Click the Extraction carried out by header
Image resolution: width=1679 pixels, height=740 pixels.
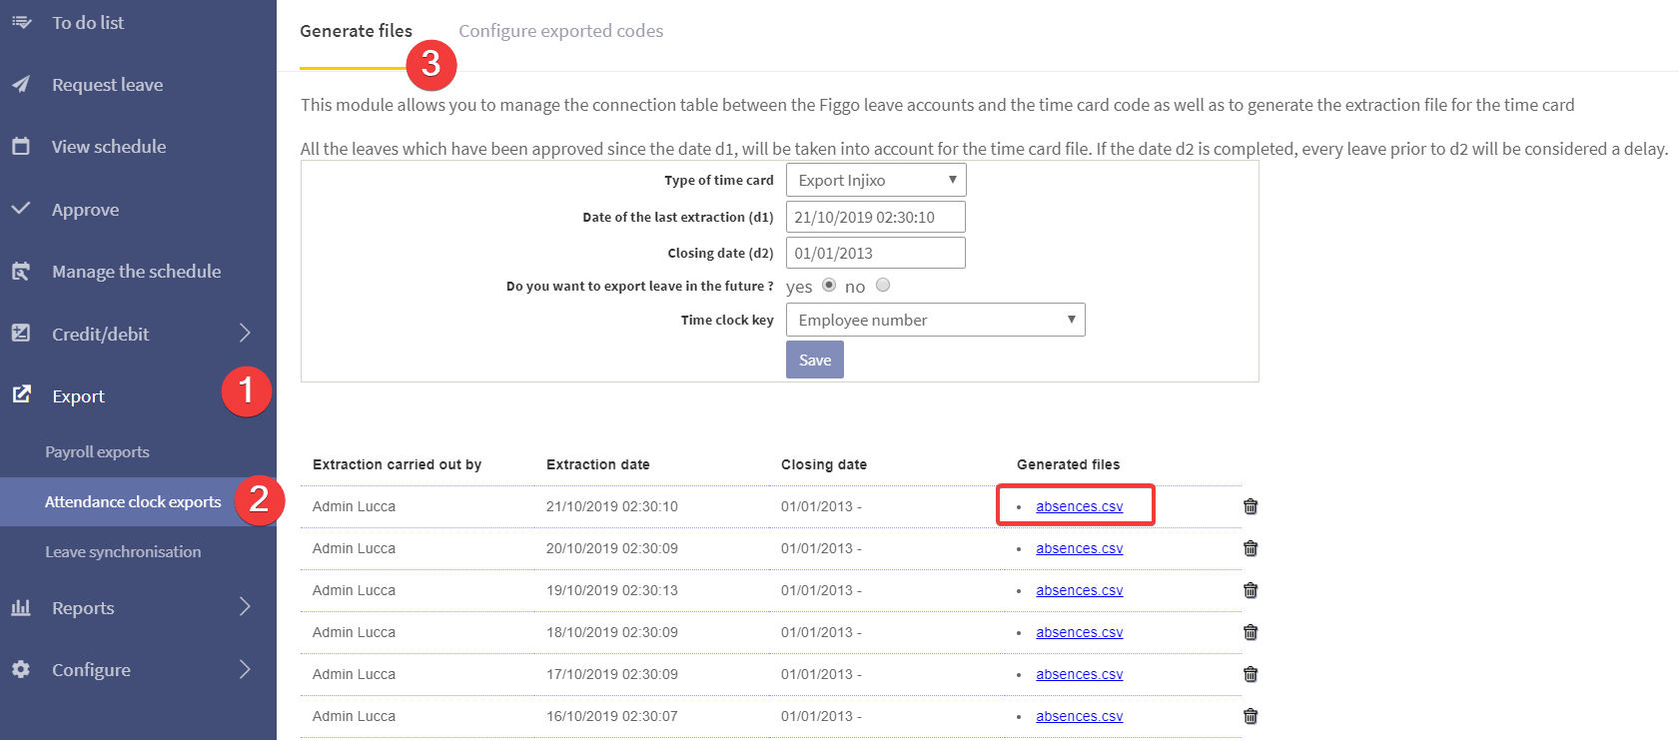coord(397,464)
